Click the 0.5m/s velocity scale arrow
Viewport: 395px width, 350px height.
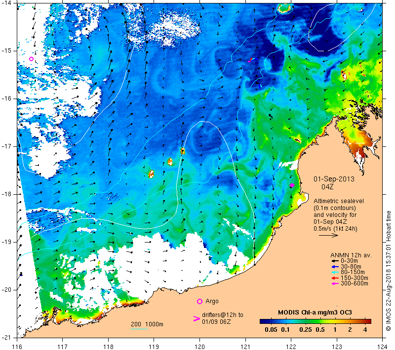328,235
